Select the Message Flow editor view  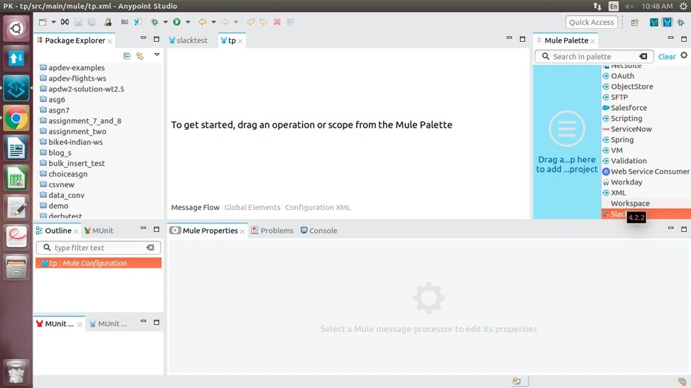point(195,207)
